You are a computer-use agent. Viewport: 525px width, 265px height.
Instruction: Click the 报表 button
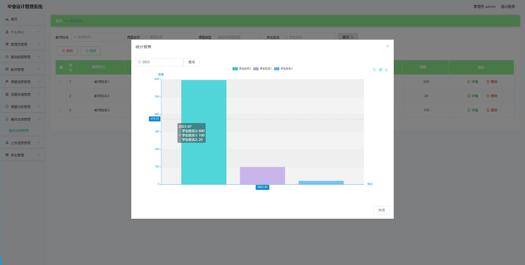91,51
